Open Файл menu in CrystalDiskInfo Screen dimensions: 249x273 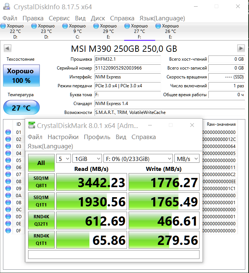click(x=10, y=18)
